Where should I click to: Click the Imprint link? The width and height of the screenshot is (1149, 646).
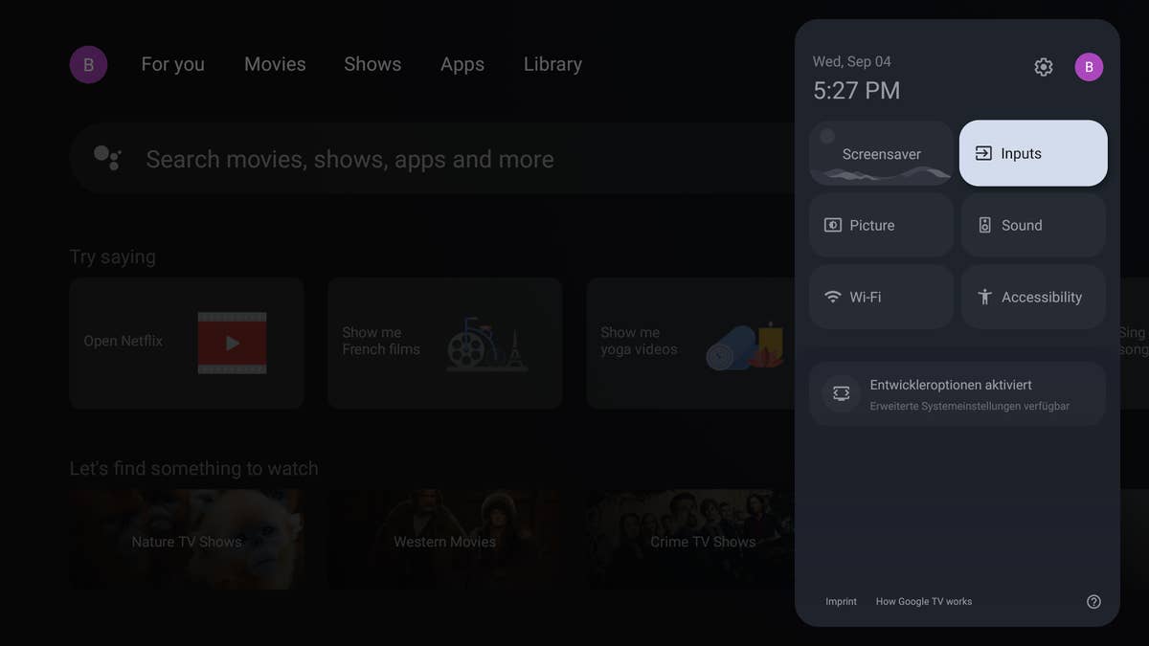(841, 602)
